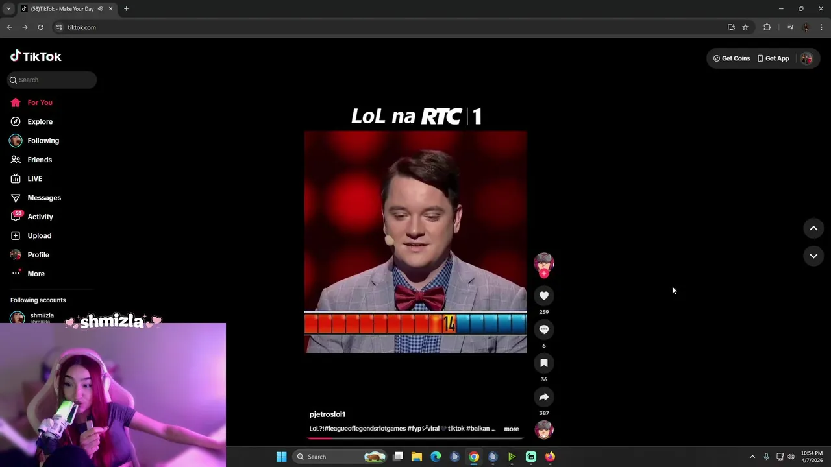Screen dimensions: 831x467
Task: View site information icon in address bar
Action: coord(59,27)
